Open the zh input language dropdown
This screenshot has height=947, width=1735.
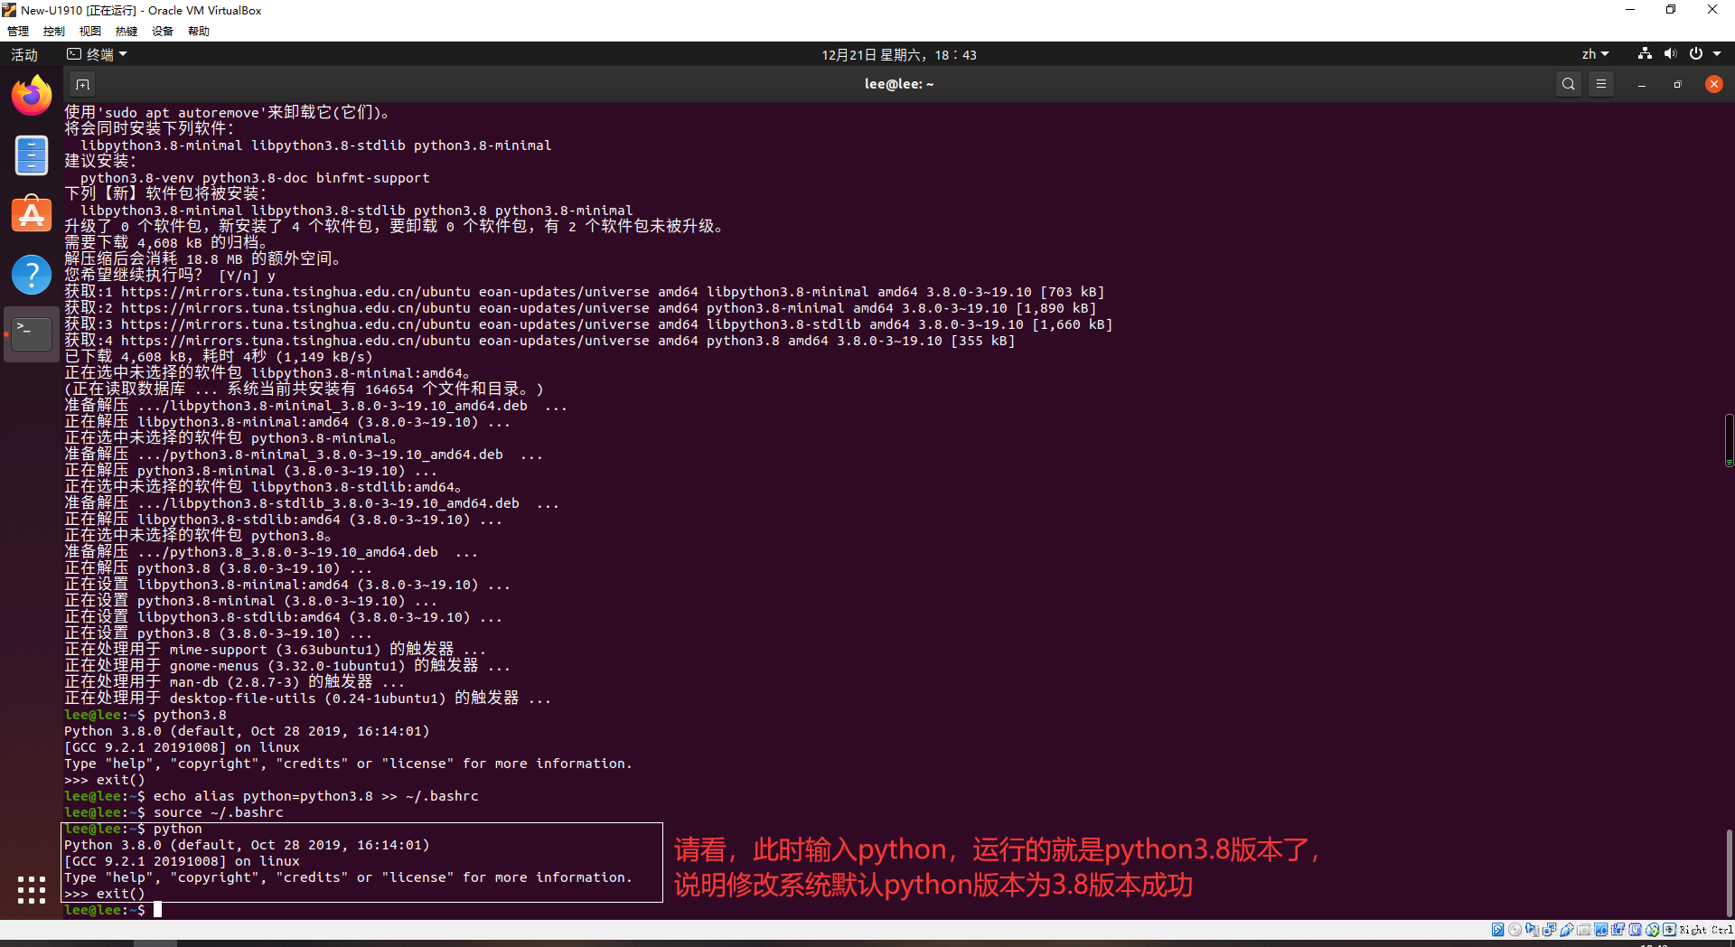click(1595, 54)
